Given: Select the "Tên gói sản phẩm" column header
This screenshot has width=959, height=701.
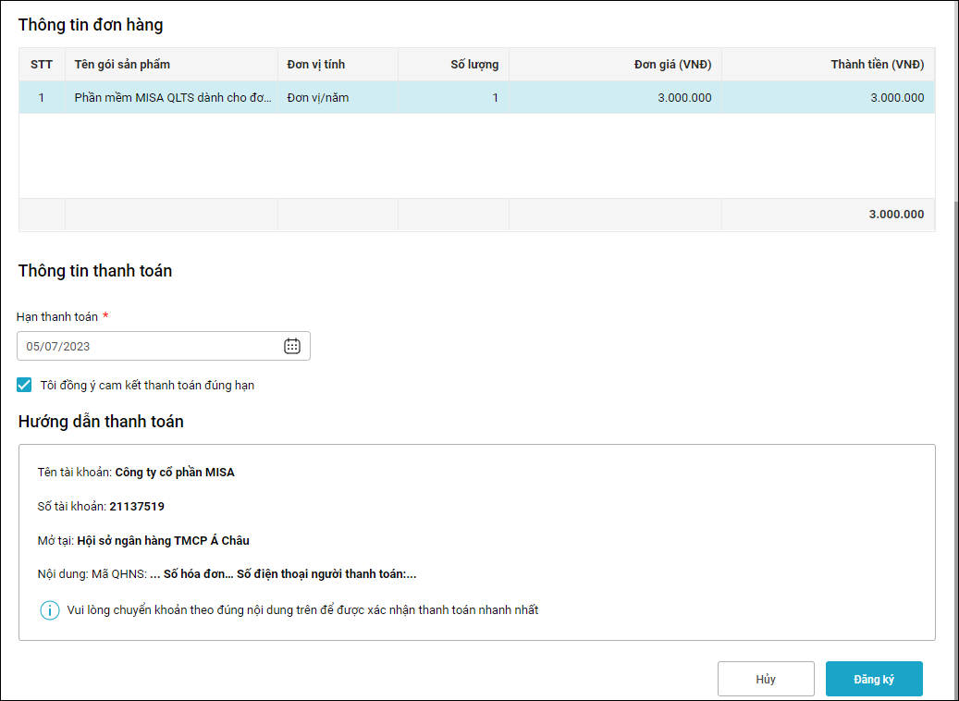Looking at the screenshot, I should click(122, 65).
